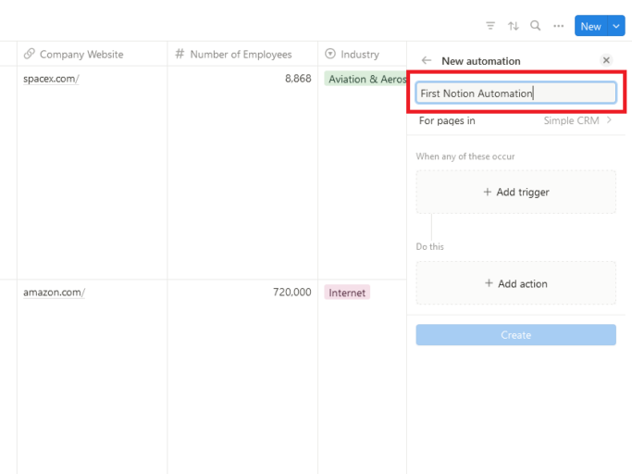This screenshot has width=632, height=474.
Task: Click the blue New button
Action: point(589,26)
